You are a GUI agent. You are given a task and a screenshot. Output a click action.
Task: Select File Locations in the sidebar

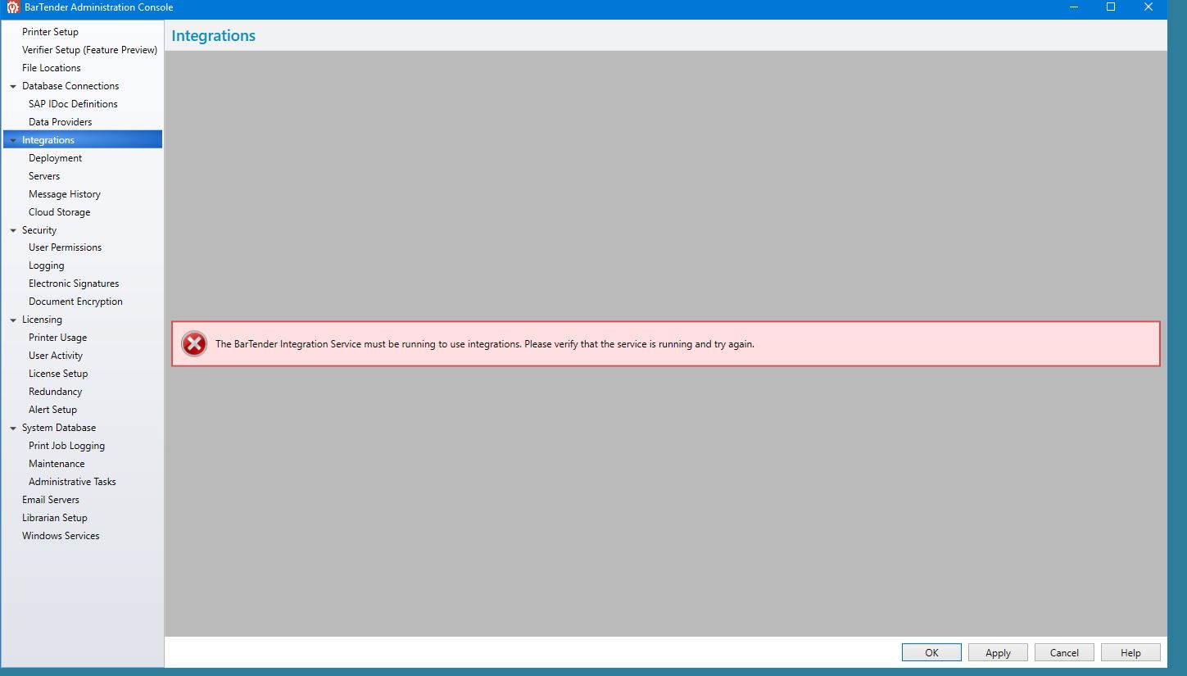pos(52,68)
